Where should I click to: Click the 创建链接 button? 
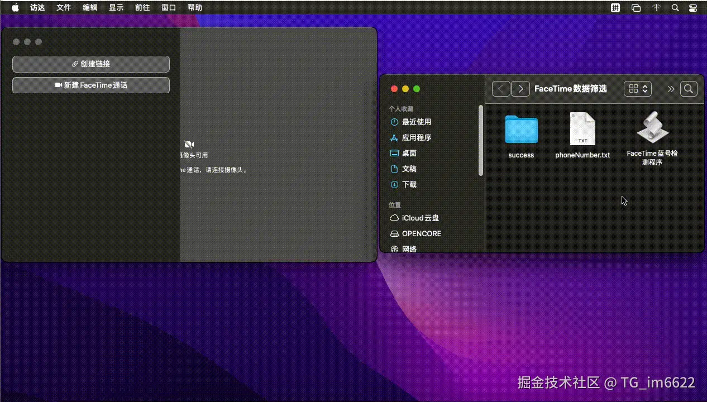point(90,64)
